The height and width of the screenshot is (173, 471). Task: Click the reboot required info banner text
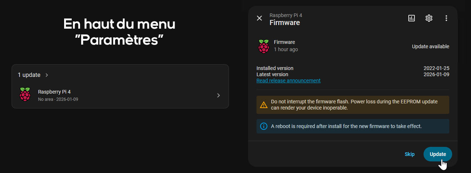(346, 126)
